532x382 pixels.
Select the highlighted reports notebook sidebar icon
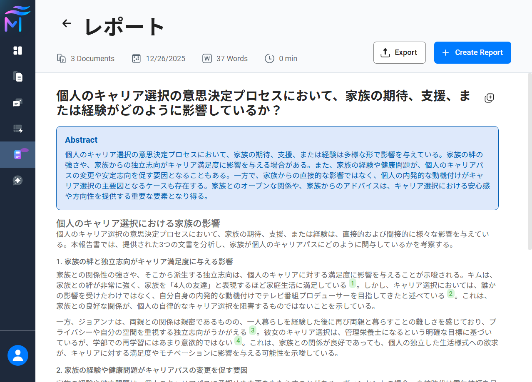(17, 154)
